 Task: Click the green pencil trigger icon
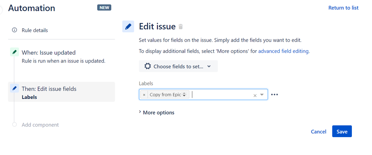click(15, 52)
